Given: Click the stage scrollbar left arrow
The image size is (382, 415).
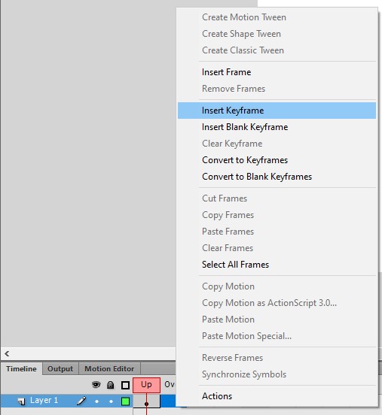Looking at the screenshot, I should coord(7,353).
